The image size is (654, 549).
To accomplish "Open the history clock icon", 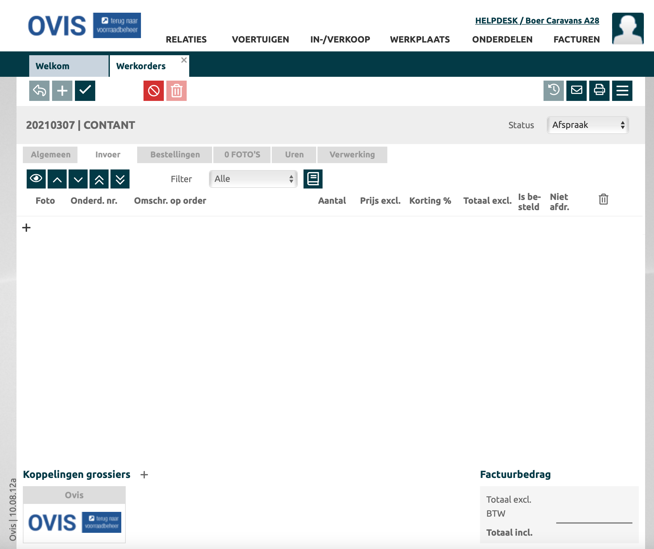I will tap(553, 91).
